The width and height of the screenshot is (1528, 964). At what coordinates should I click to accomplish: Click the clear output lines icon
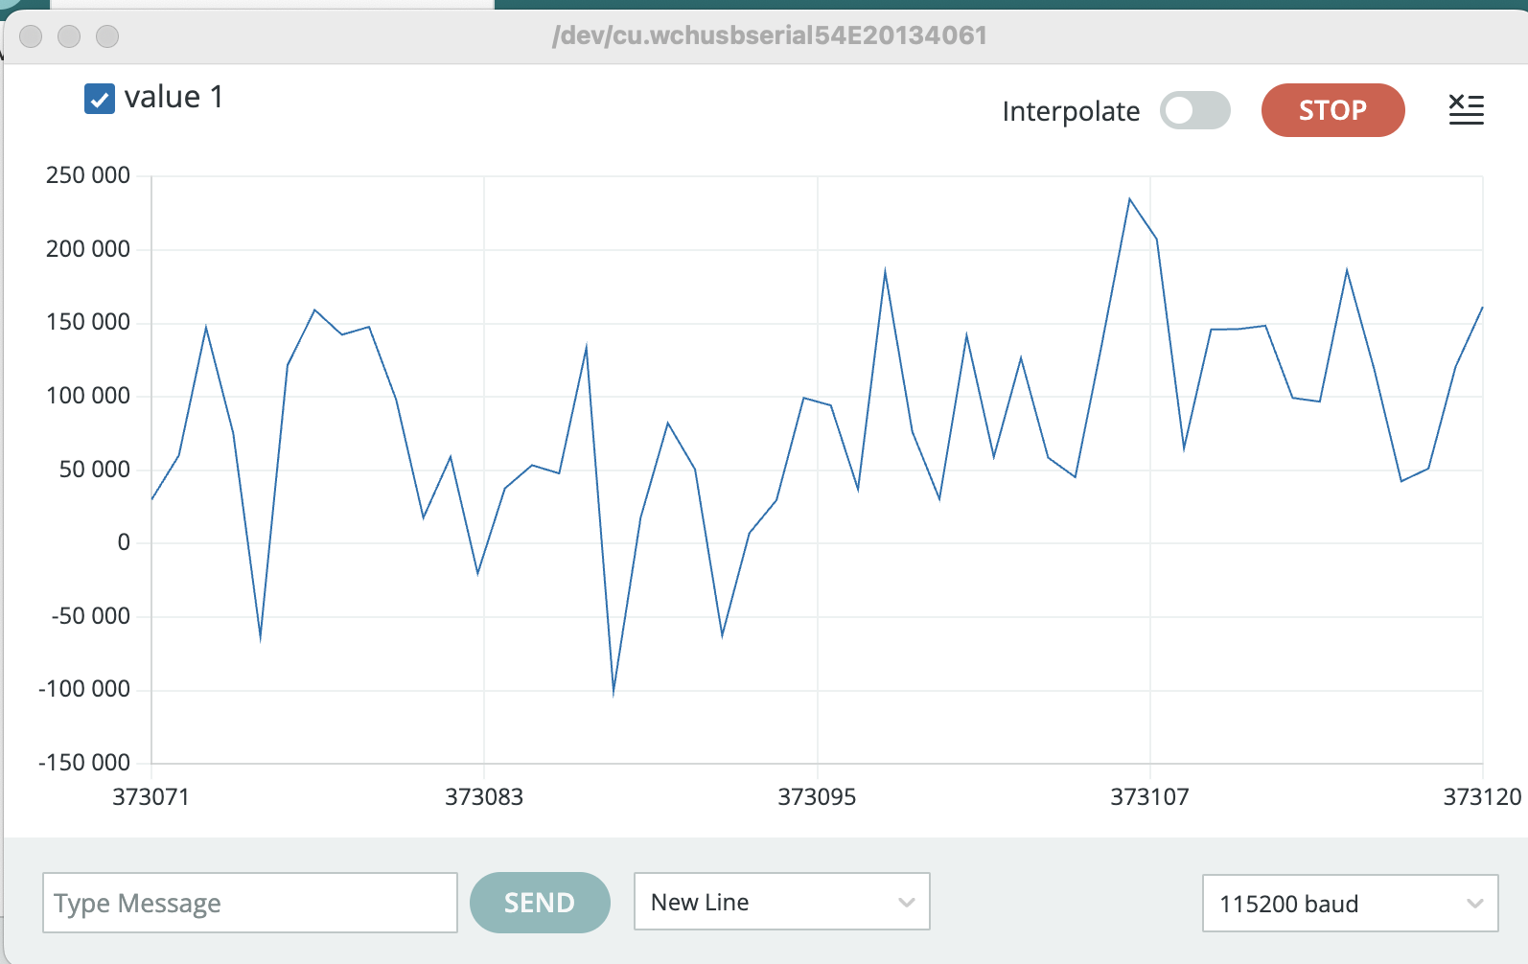click(x=1466, y=109)
